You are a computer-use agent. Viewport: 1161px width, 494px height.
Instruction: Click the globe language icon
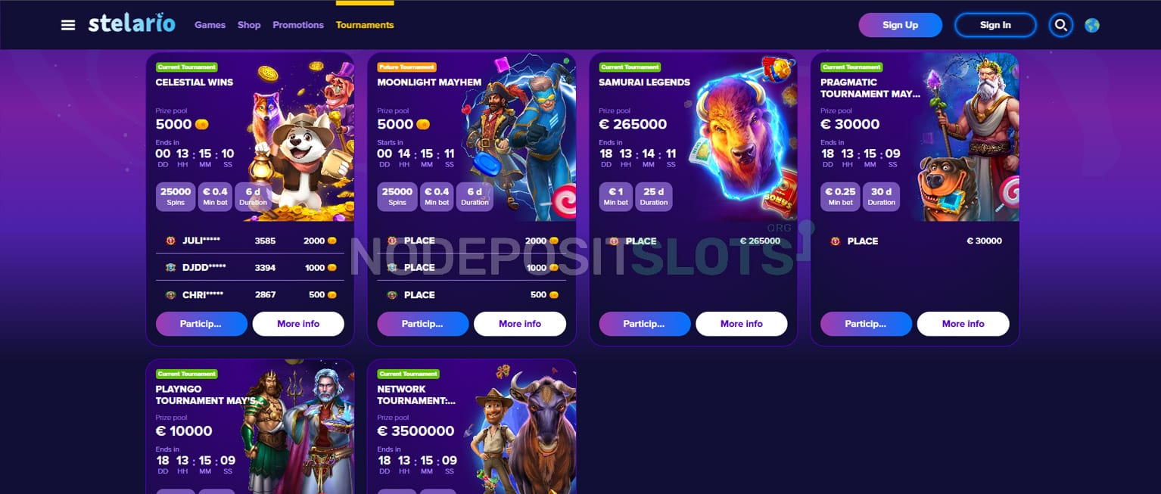1091,25
